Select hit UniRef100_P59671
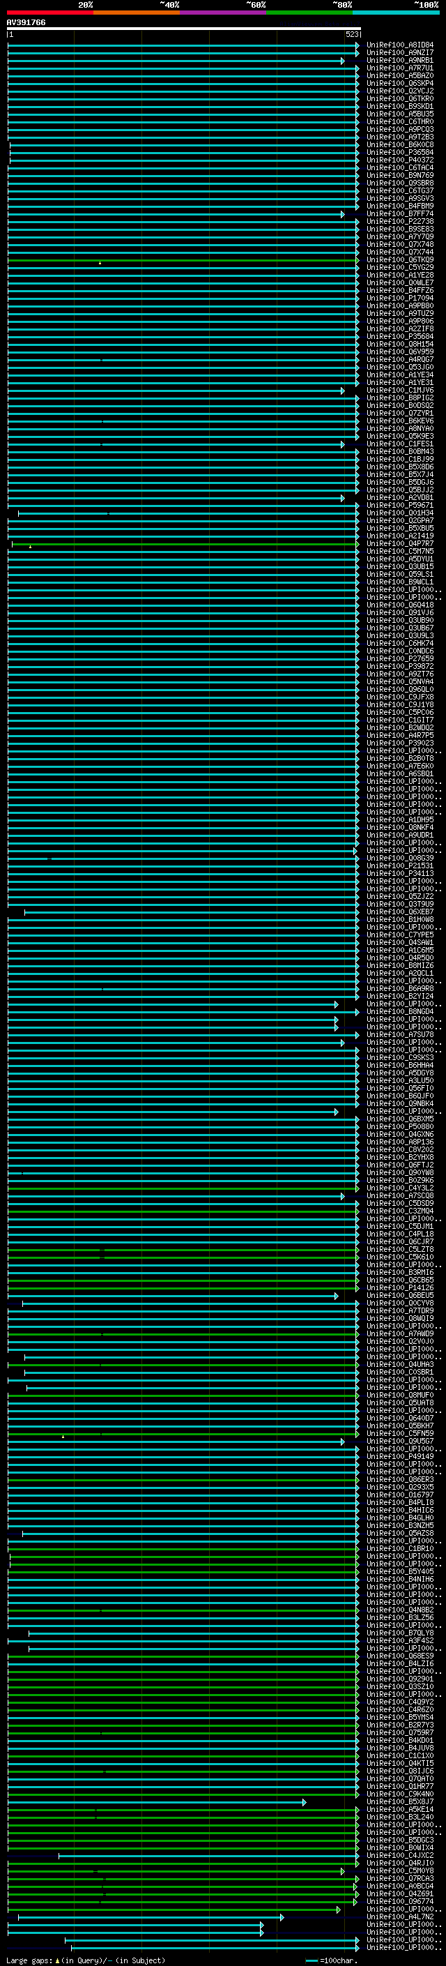 point(399,505)
